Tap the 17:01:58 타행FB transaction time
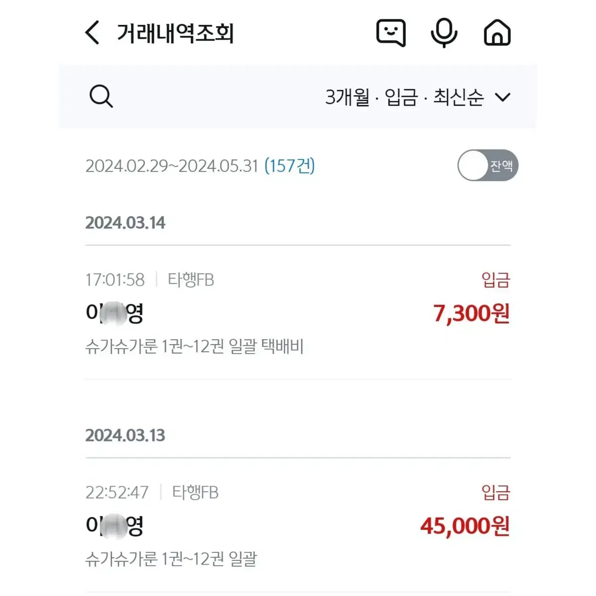The height and width of the screenshot is (596, 596). coord(149,280)
